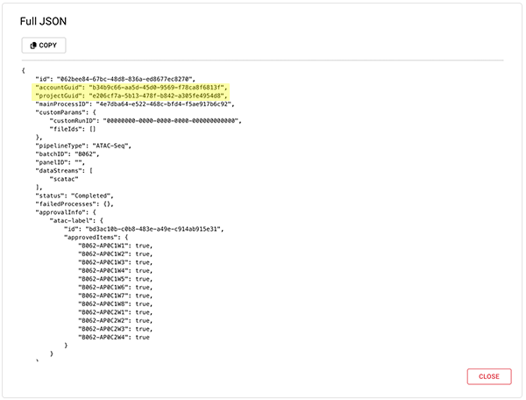Click the copy icon in the COPY button

click(32, 45)
